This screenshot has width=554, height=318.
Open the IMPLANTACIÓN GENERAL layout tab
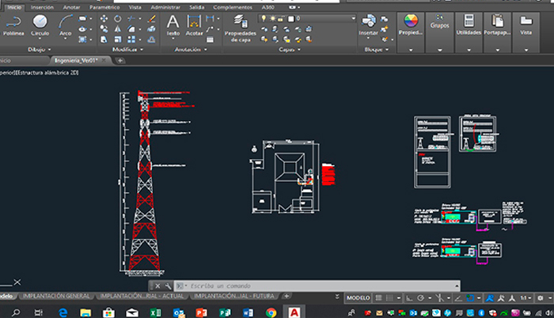coord(55,296)
